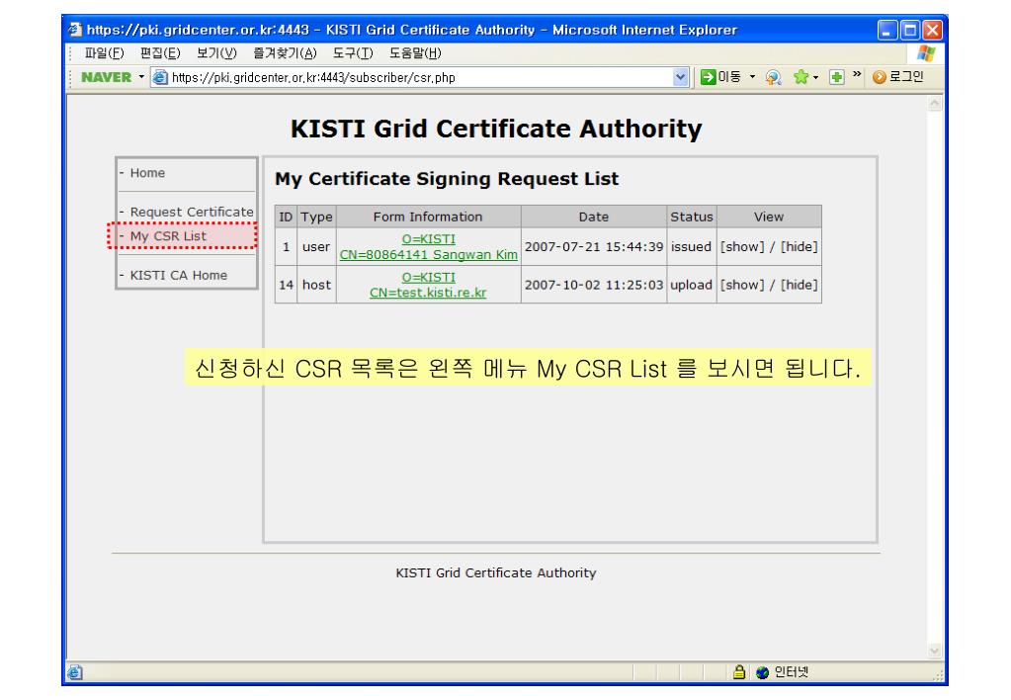Open the NAVER toolbar dropdown arrow
Screen dimensions: 1011x700
142,77
